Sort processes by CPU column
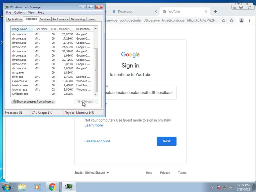The image size is (256, 192). (x=53, y=29)
